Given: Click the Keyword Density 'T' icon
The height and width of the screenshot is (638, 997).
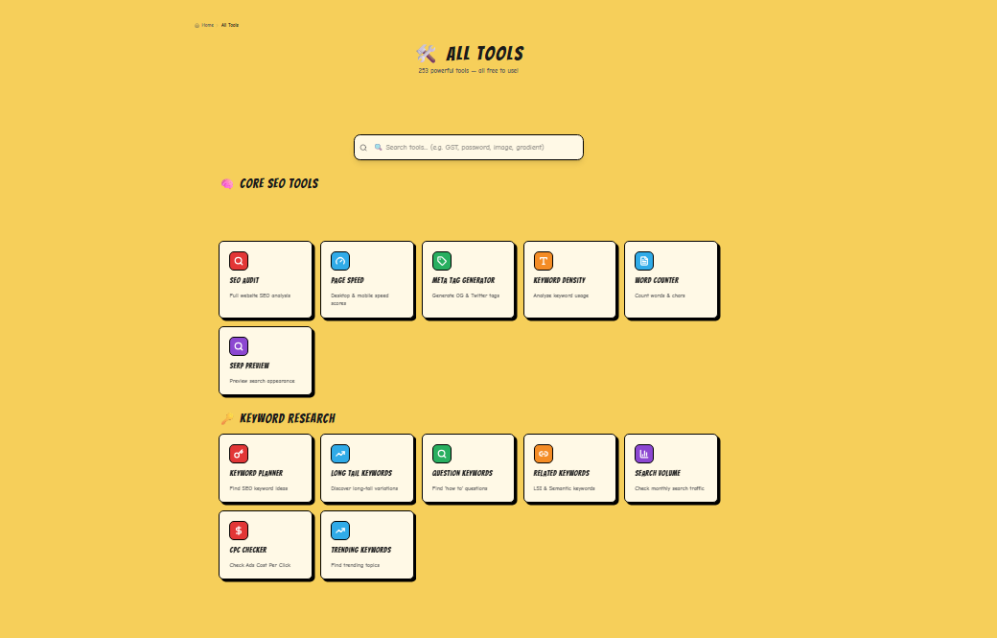Looking at the screenshot, I should [x=543, y=260].
